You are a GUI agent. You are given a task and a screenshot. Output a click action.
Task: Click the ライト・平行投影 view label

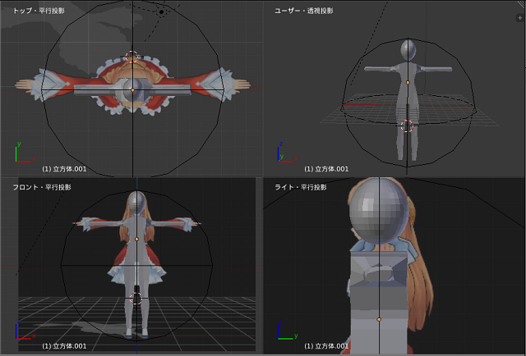pos(301,187)
